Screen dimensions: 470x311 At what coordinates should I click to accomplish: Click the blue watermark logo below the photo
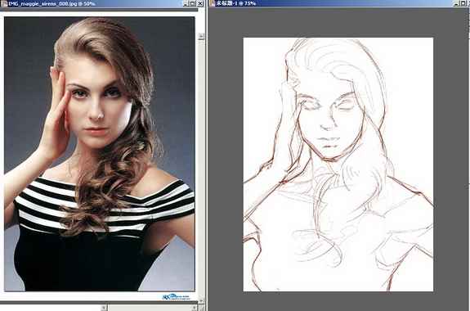click(177, 297)
